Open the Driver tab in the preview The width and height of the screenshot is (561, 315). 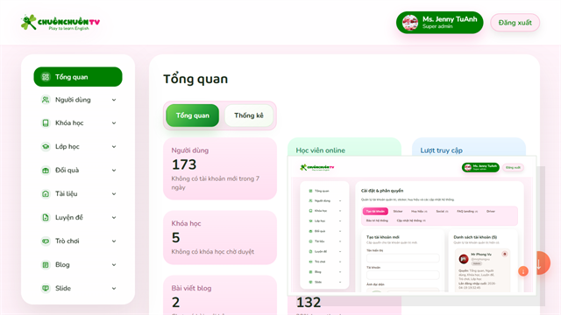(491, 211)
